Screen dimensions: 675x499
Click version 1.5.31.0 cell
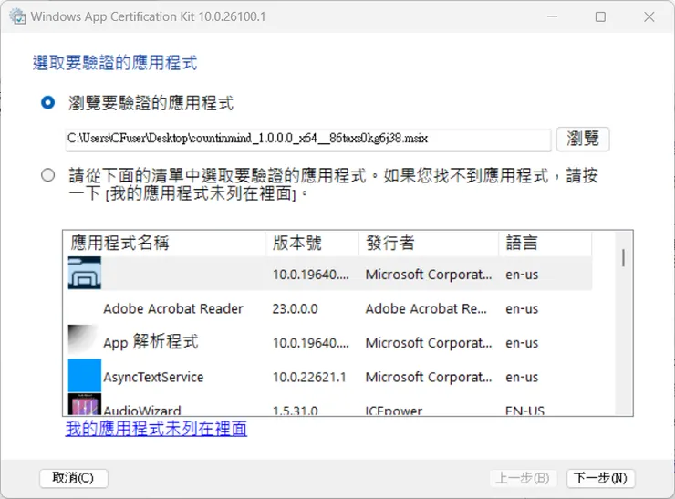click(x=295, y=411)
